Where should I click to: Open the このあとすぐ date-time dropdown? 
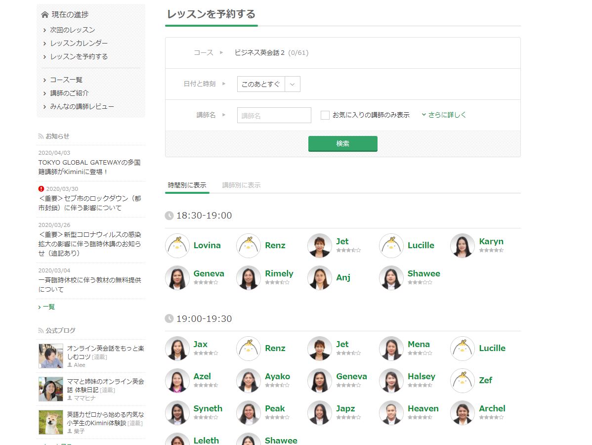click(268, 84)
